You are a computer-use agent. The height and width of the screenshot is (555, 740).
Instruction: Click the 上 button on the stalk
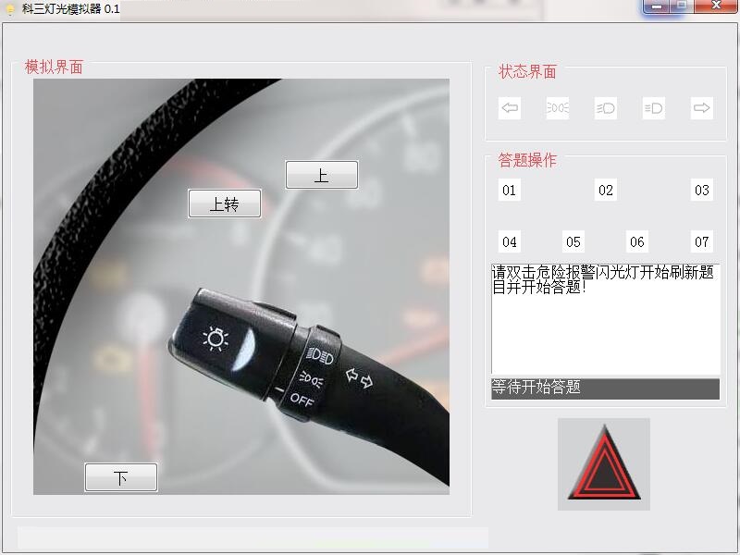click(x=322, y=175)
